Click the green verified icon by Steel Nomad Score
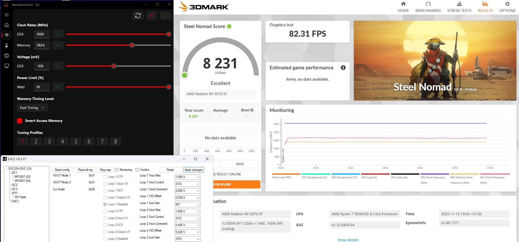The image size is (519, 242). pyautogui.click(x=229, y=26)
